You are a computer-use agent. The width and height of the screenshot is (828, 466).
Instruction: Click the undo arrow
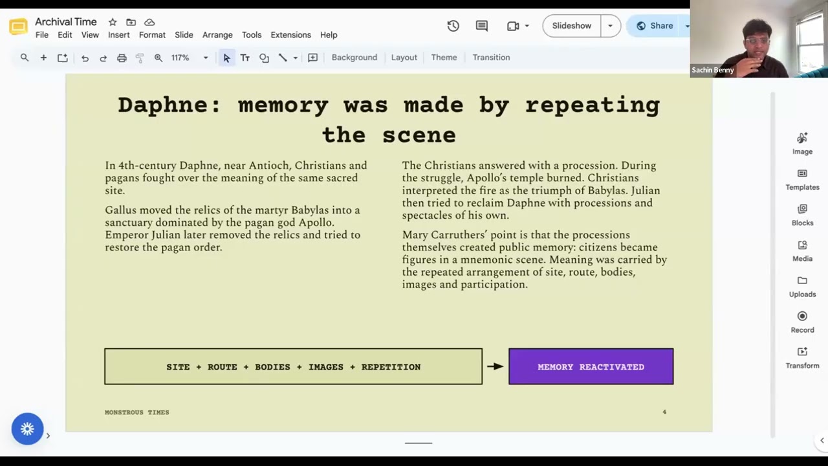click(x=85, y=58)
